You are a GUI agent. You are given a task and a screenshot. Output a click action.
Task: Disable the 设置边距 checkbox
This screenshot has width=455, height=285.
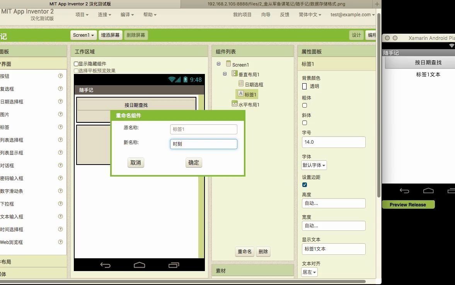click(x=305, y=185)
